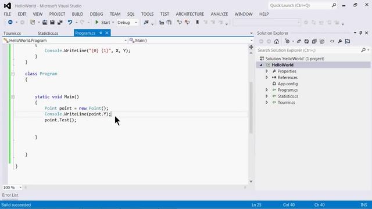372x209 pixels.
Task: Expand the Program.cs tree node
Action: coord(267,90)
